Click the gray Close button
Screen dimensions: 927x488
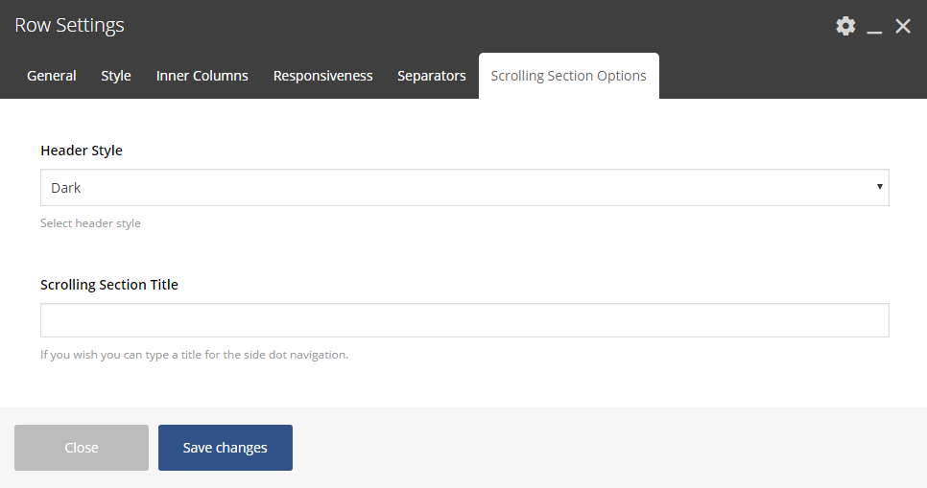[82, 448]
